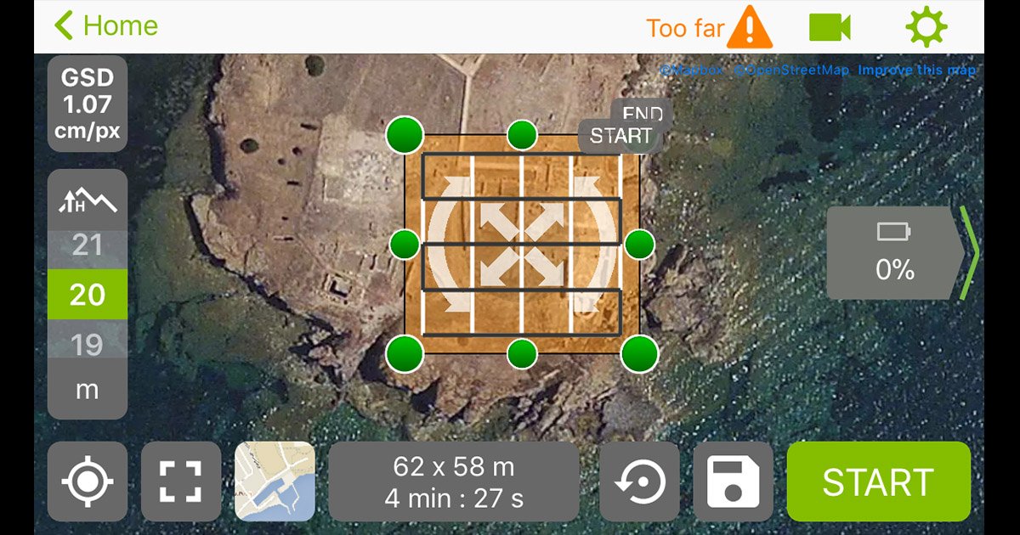Tap the altitude mountain icon
Viewport: 1020px width, 535px height.
click(88, 200)
